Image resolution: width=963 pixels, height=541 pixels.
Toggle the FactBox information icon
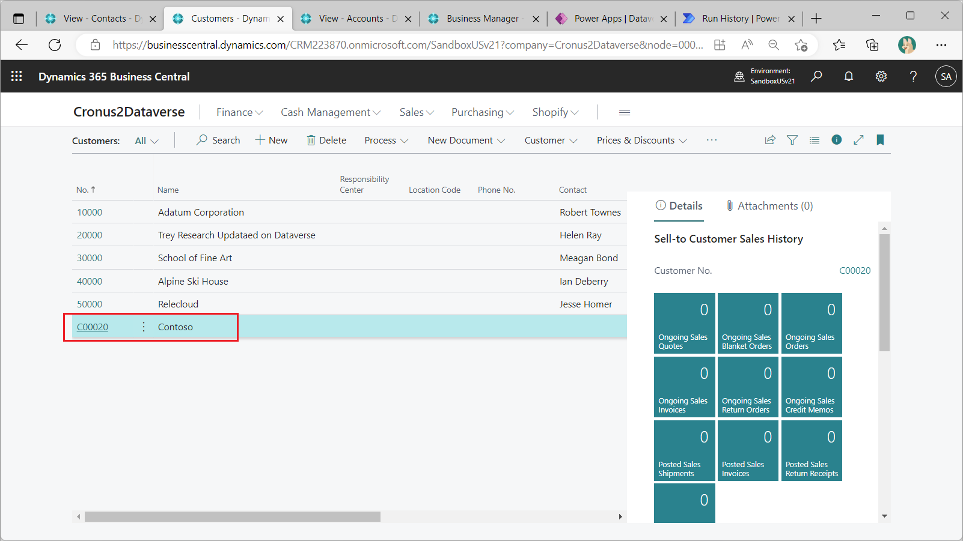(836, 140)
